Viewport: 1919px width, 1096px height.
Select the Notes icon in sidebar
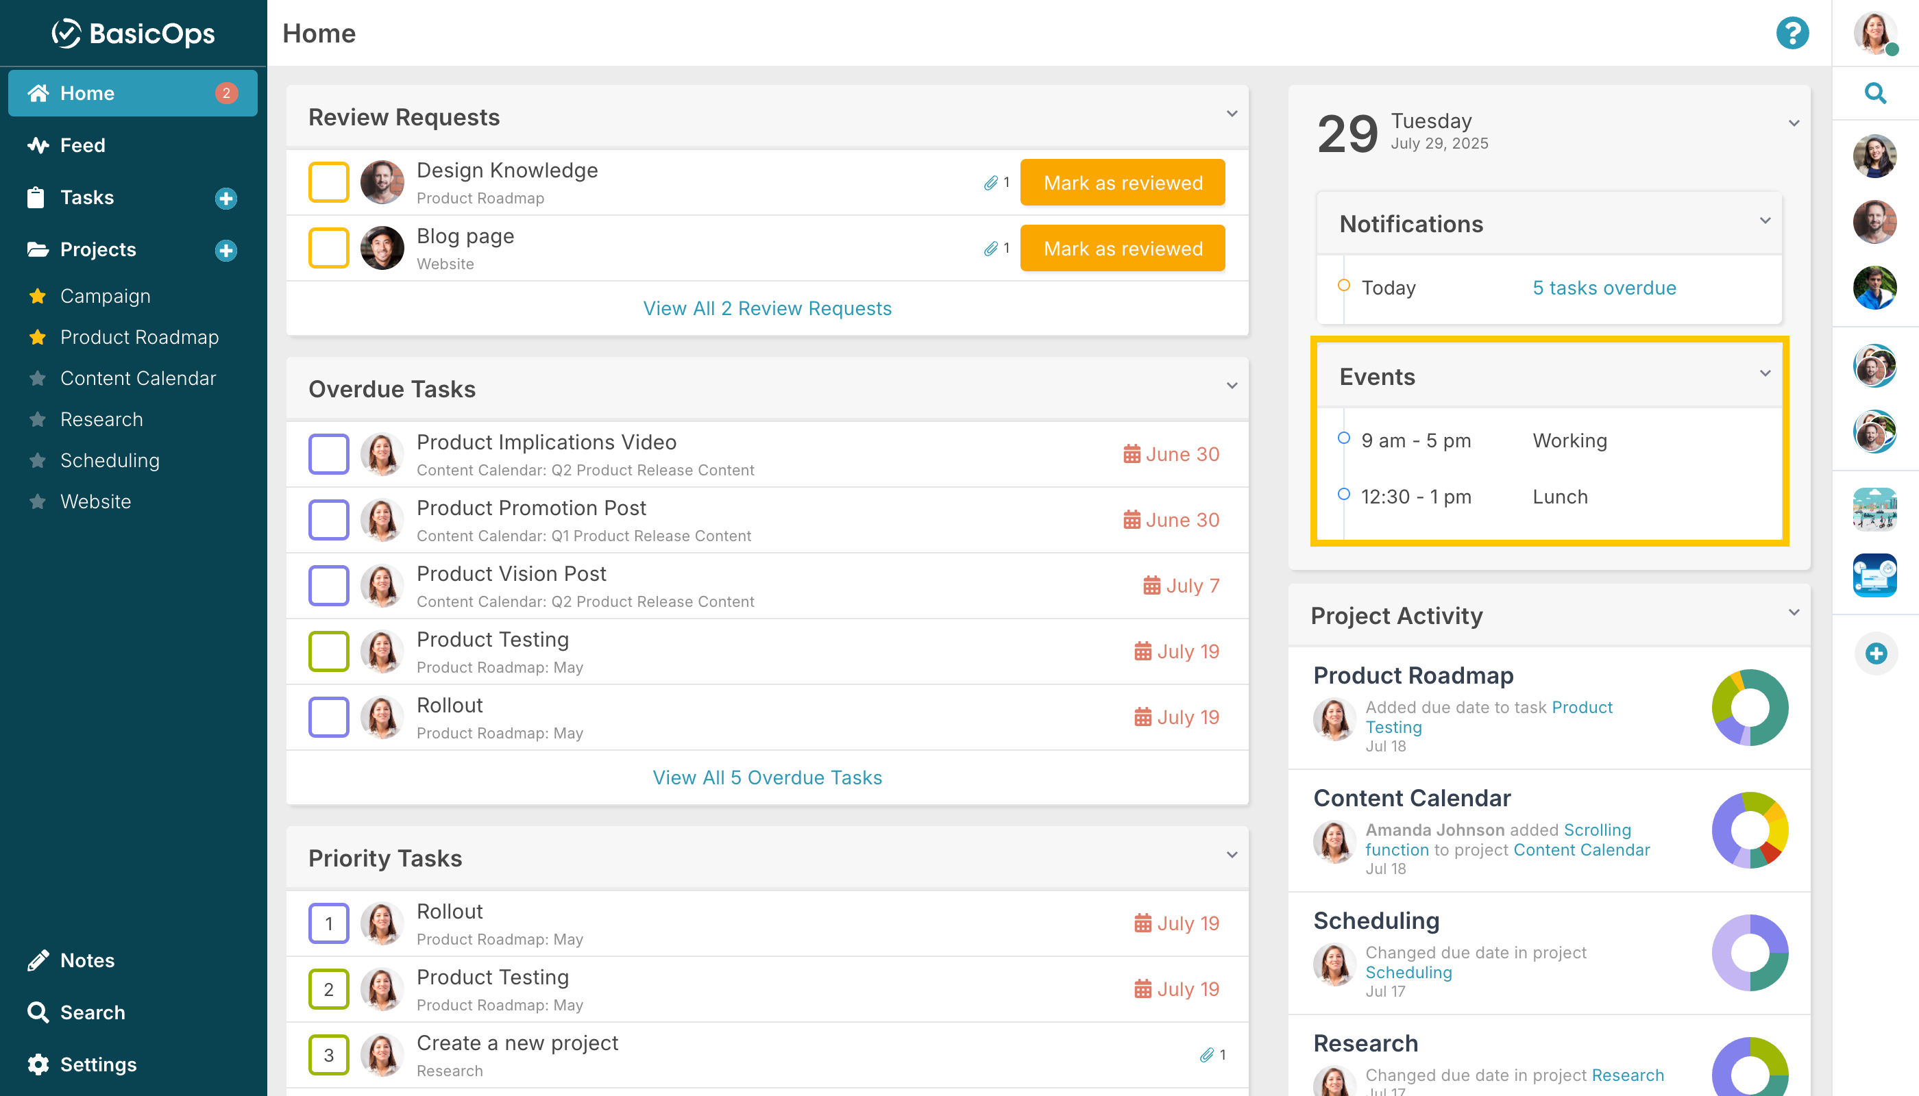[x=86, y=960]
